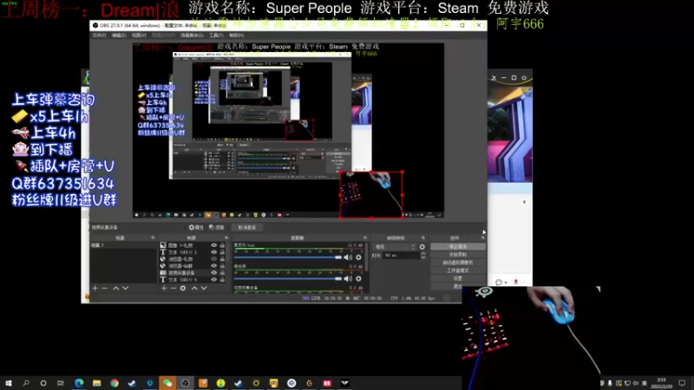Click the 停止推流 (stop streaming) button

point(458,247)
